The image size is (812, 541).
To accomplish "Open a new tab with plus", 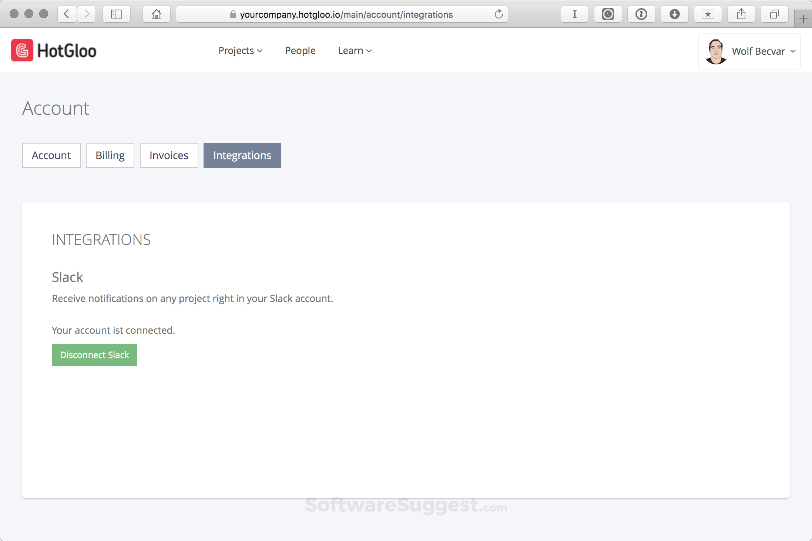I will coord(803,19).
